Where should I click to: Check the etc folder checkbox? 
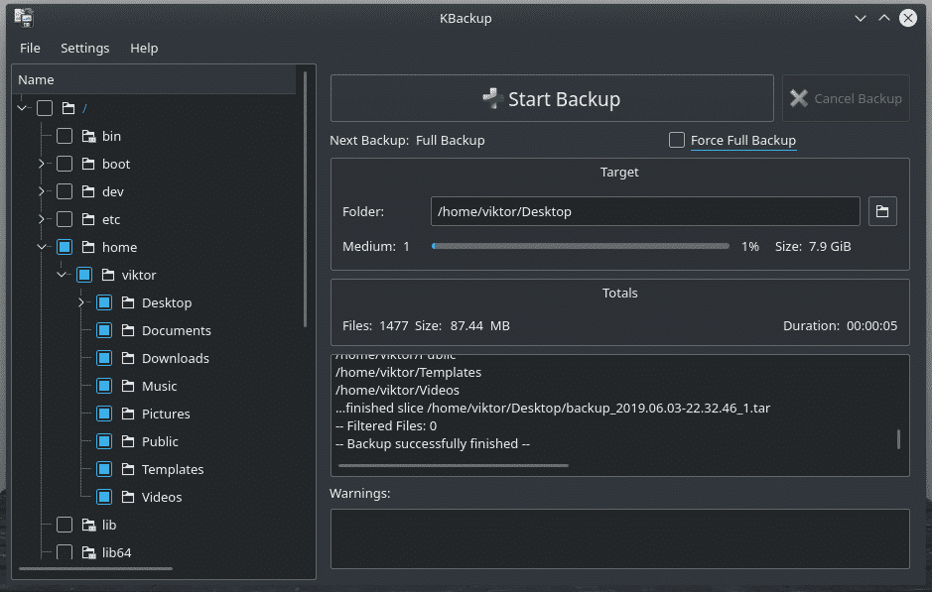(x=65, y=219)
